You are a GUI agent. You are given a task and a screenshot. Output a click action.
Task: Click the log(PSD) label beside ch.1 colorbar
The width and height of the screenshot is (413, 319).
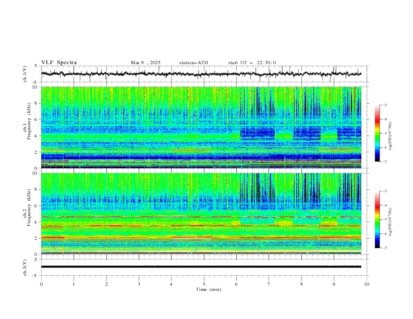(391, 136)
